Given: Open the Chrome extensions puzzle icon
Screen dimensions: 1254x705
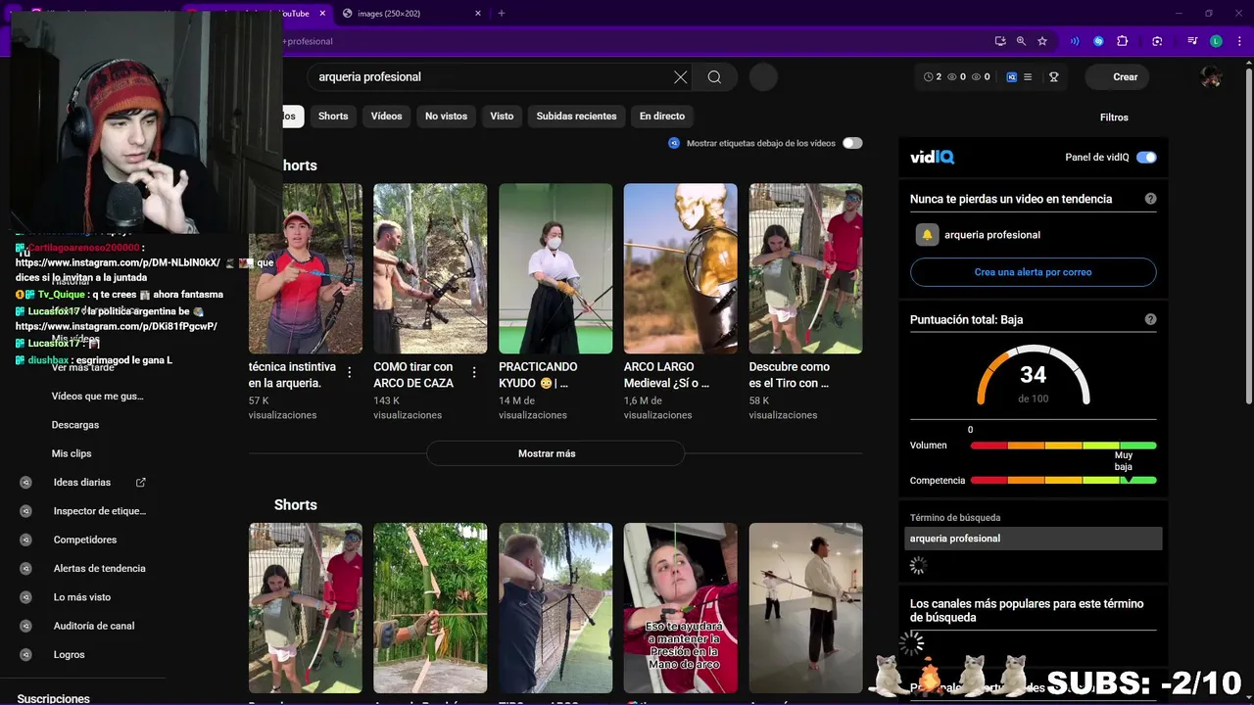Looking at the screenshot, I should [1123, 41].
